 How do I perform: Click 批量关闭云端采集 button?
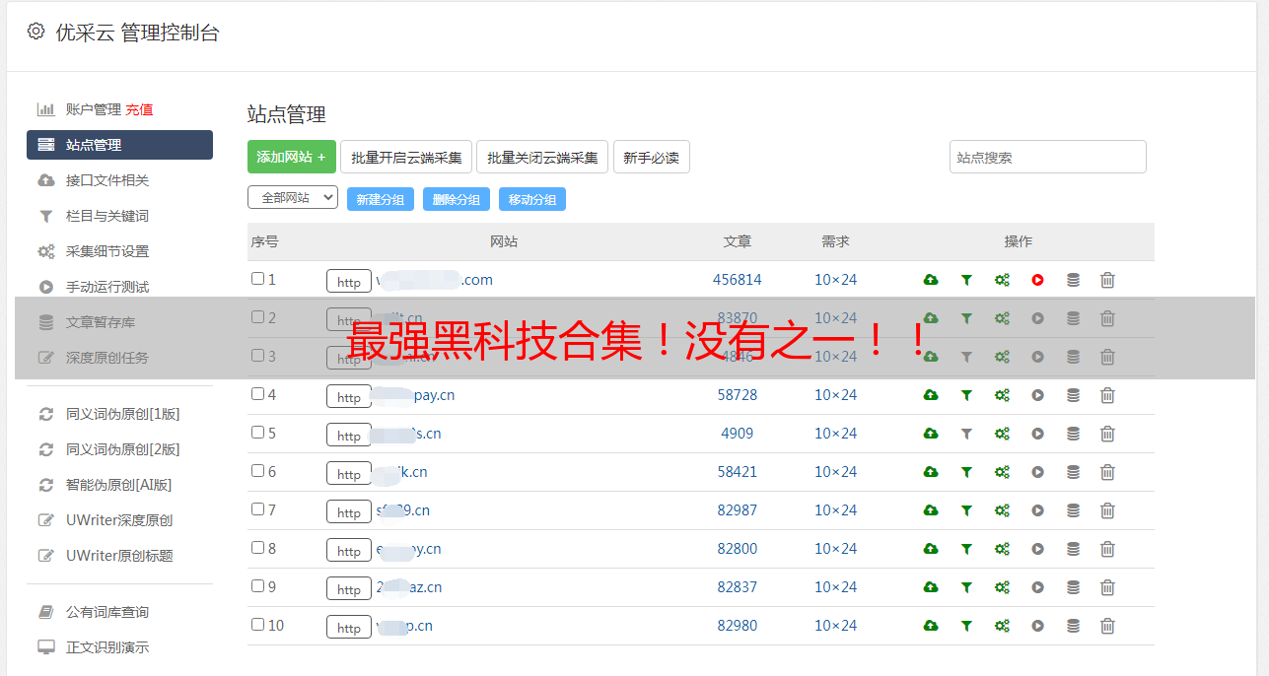click(542, 157)
